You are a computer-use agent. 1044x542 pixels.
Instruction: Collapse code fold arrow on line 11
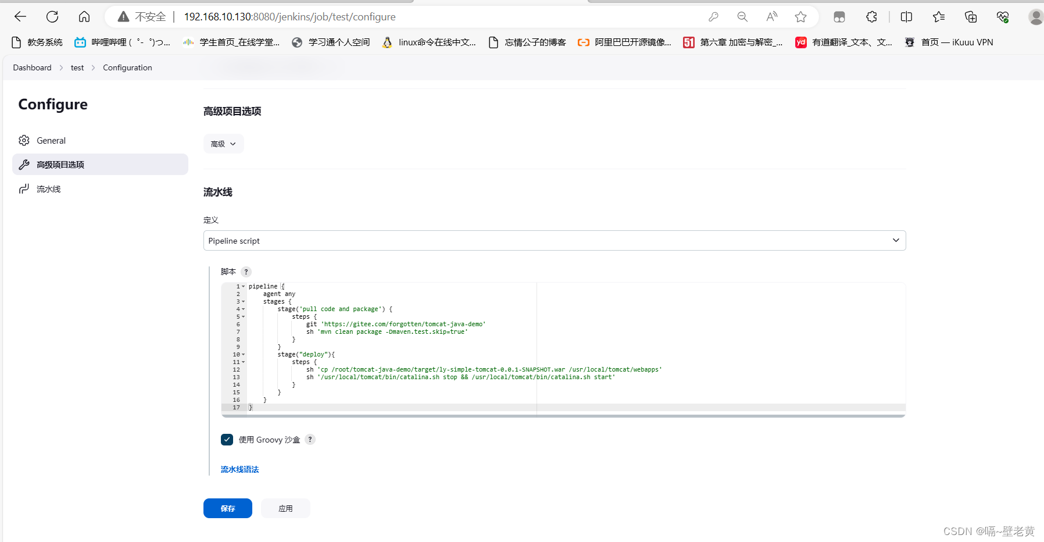coord(244,362)
